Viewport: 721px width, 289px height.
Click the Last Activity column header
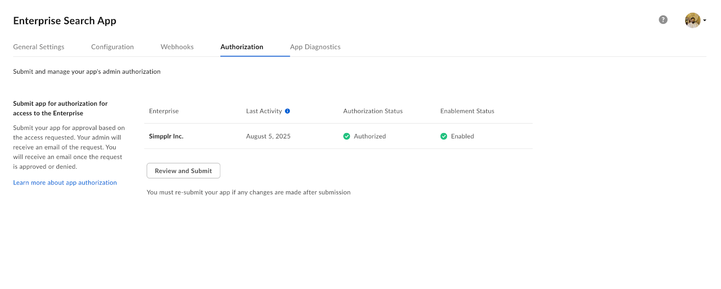click(x=264, y=111)
